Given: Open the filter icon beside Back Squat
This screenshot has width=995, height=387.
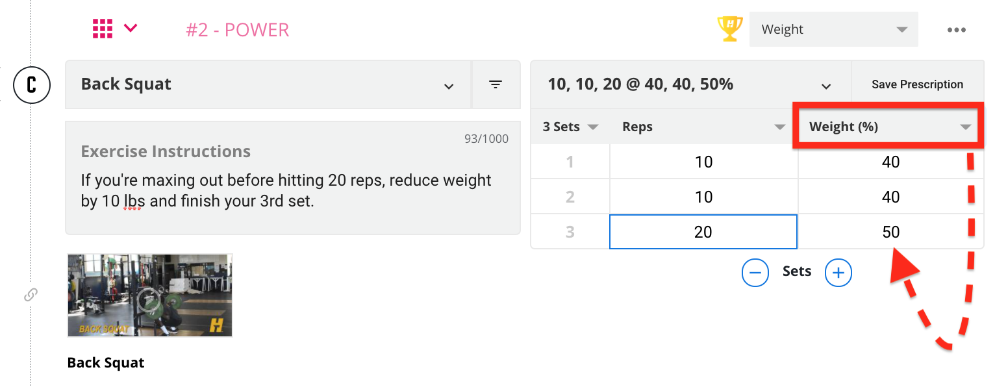Looking at the screenshot, I should click(x=496, y=84).
